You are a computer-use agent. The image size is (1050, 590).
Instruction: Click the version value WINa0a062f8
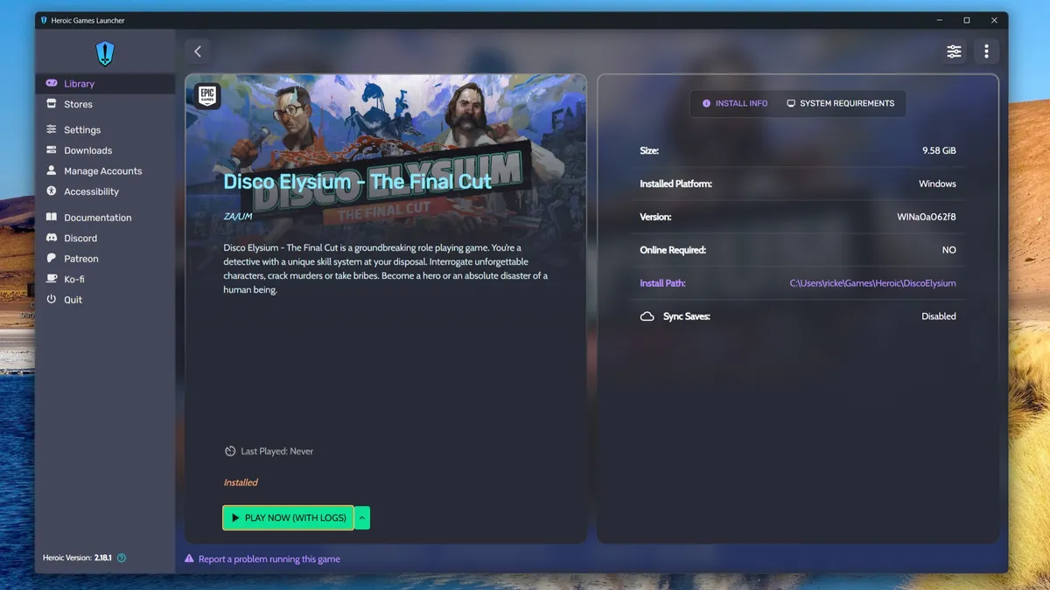point(927,217)
